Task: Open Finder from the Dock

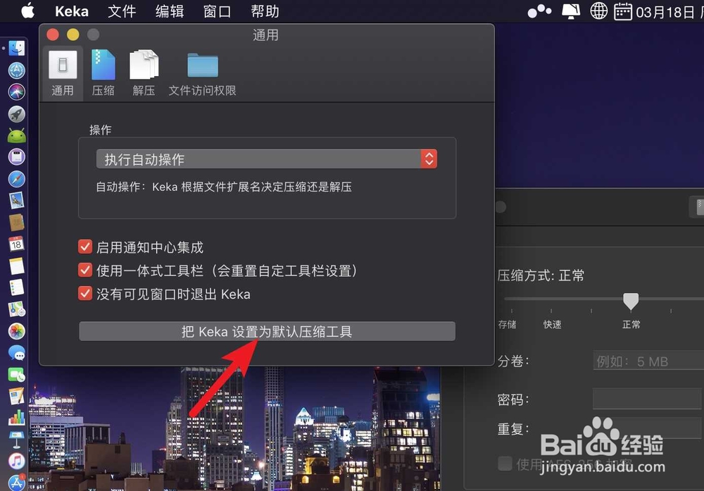Action: click(17, 48)
